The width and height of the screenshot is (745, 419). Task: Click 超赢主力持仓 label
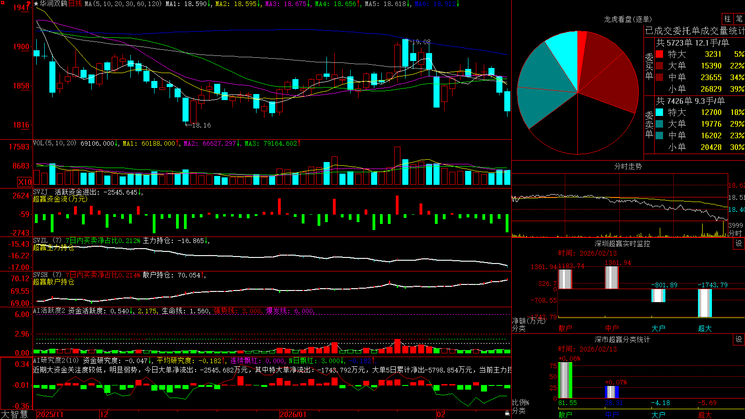[x=54, y=247]
